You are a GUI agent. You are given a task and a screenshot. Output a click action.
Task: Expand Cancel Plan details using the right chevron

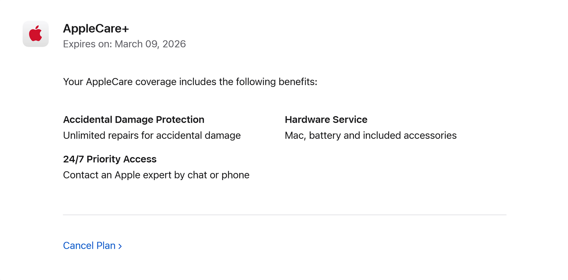(x=120, y=246)
